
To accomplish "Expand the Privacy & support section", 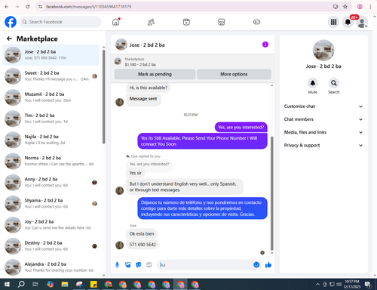I will click(x=323, y=145).
